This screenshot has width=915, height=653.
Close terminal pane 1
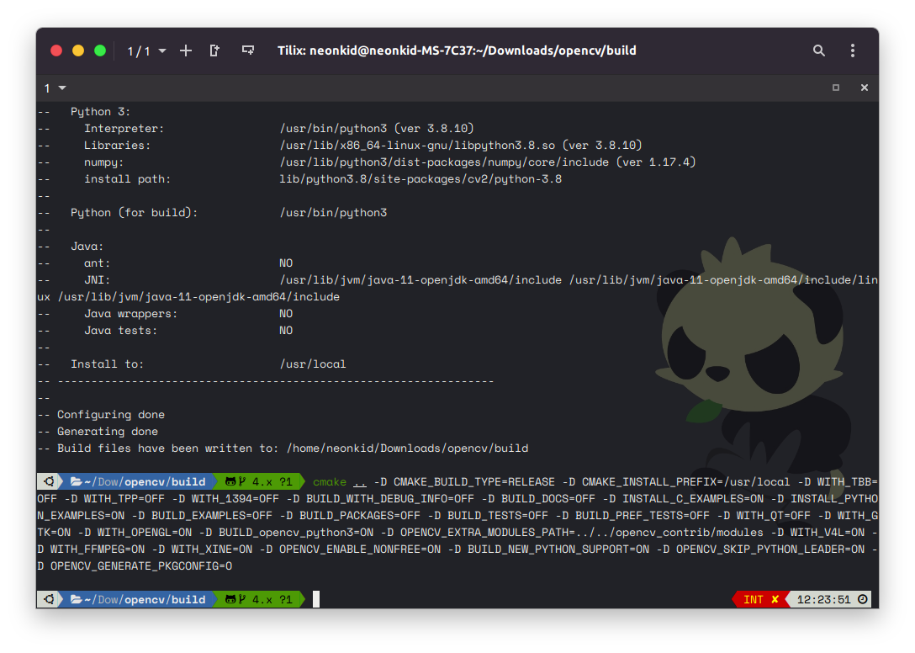coord(865,88)
